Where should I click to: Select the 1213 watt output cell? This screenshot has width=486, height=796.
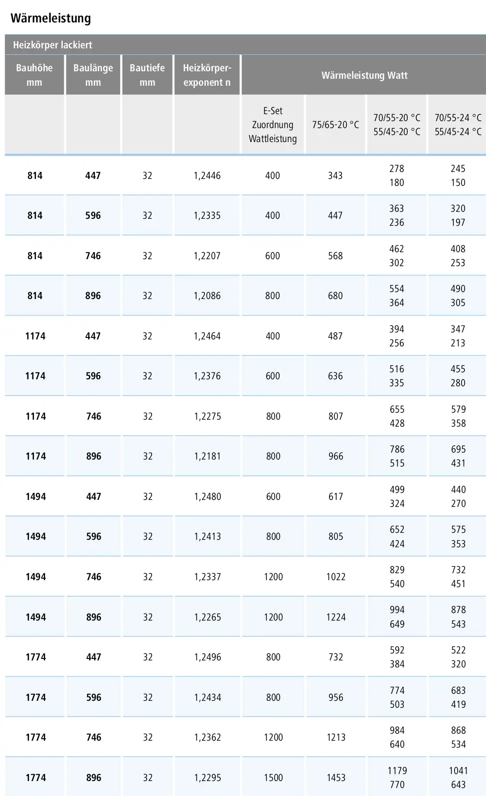[x=336, y=737]
